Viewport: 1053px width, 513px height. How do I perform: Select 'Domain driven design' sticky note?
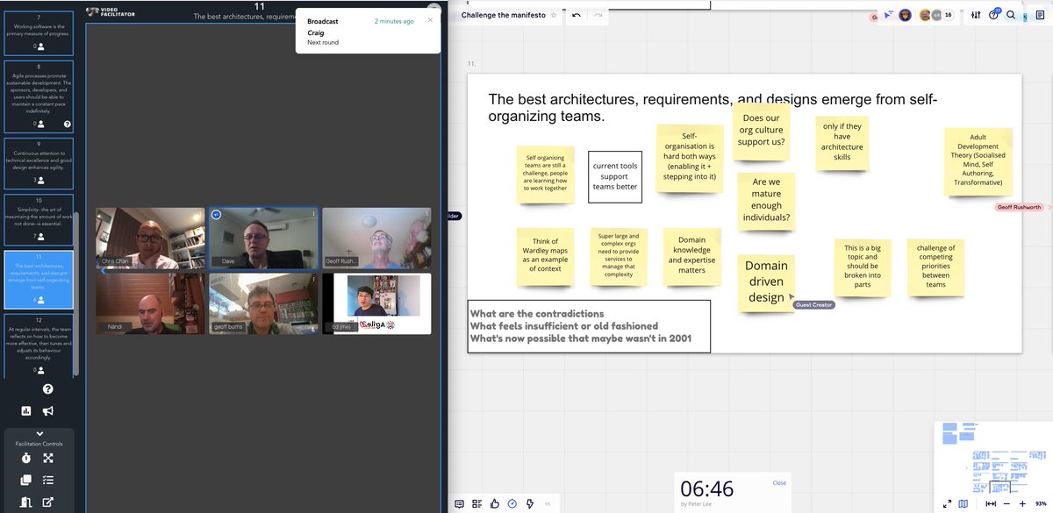pyautogui.click(x=766, y=281)
